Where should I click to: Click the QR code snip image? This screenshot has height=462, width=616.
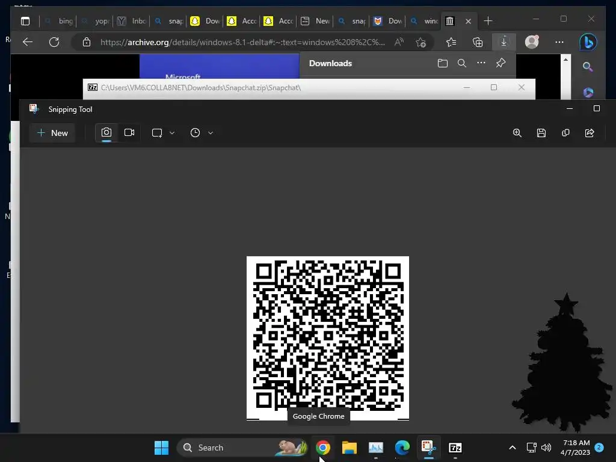(x=328, y=338)
